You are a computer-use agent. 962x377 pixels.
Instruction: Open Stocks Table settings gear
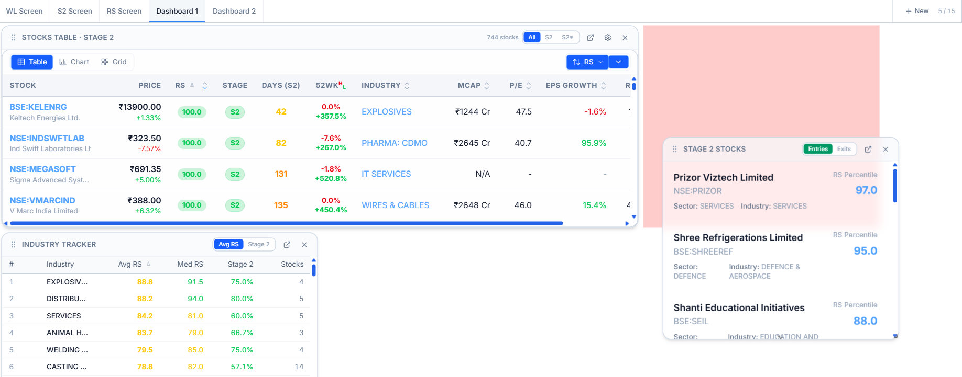(x=608, y=38)
